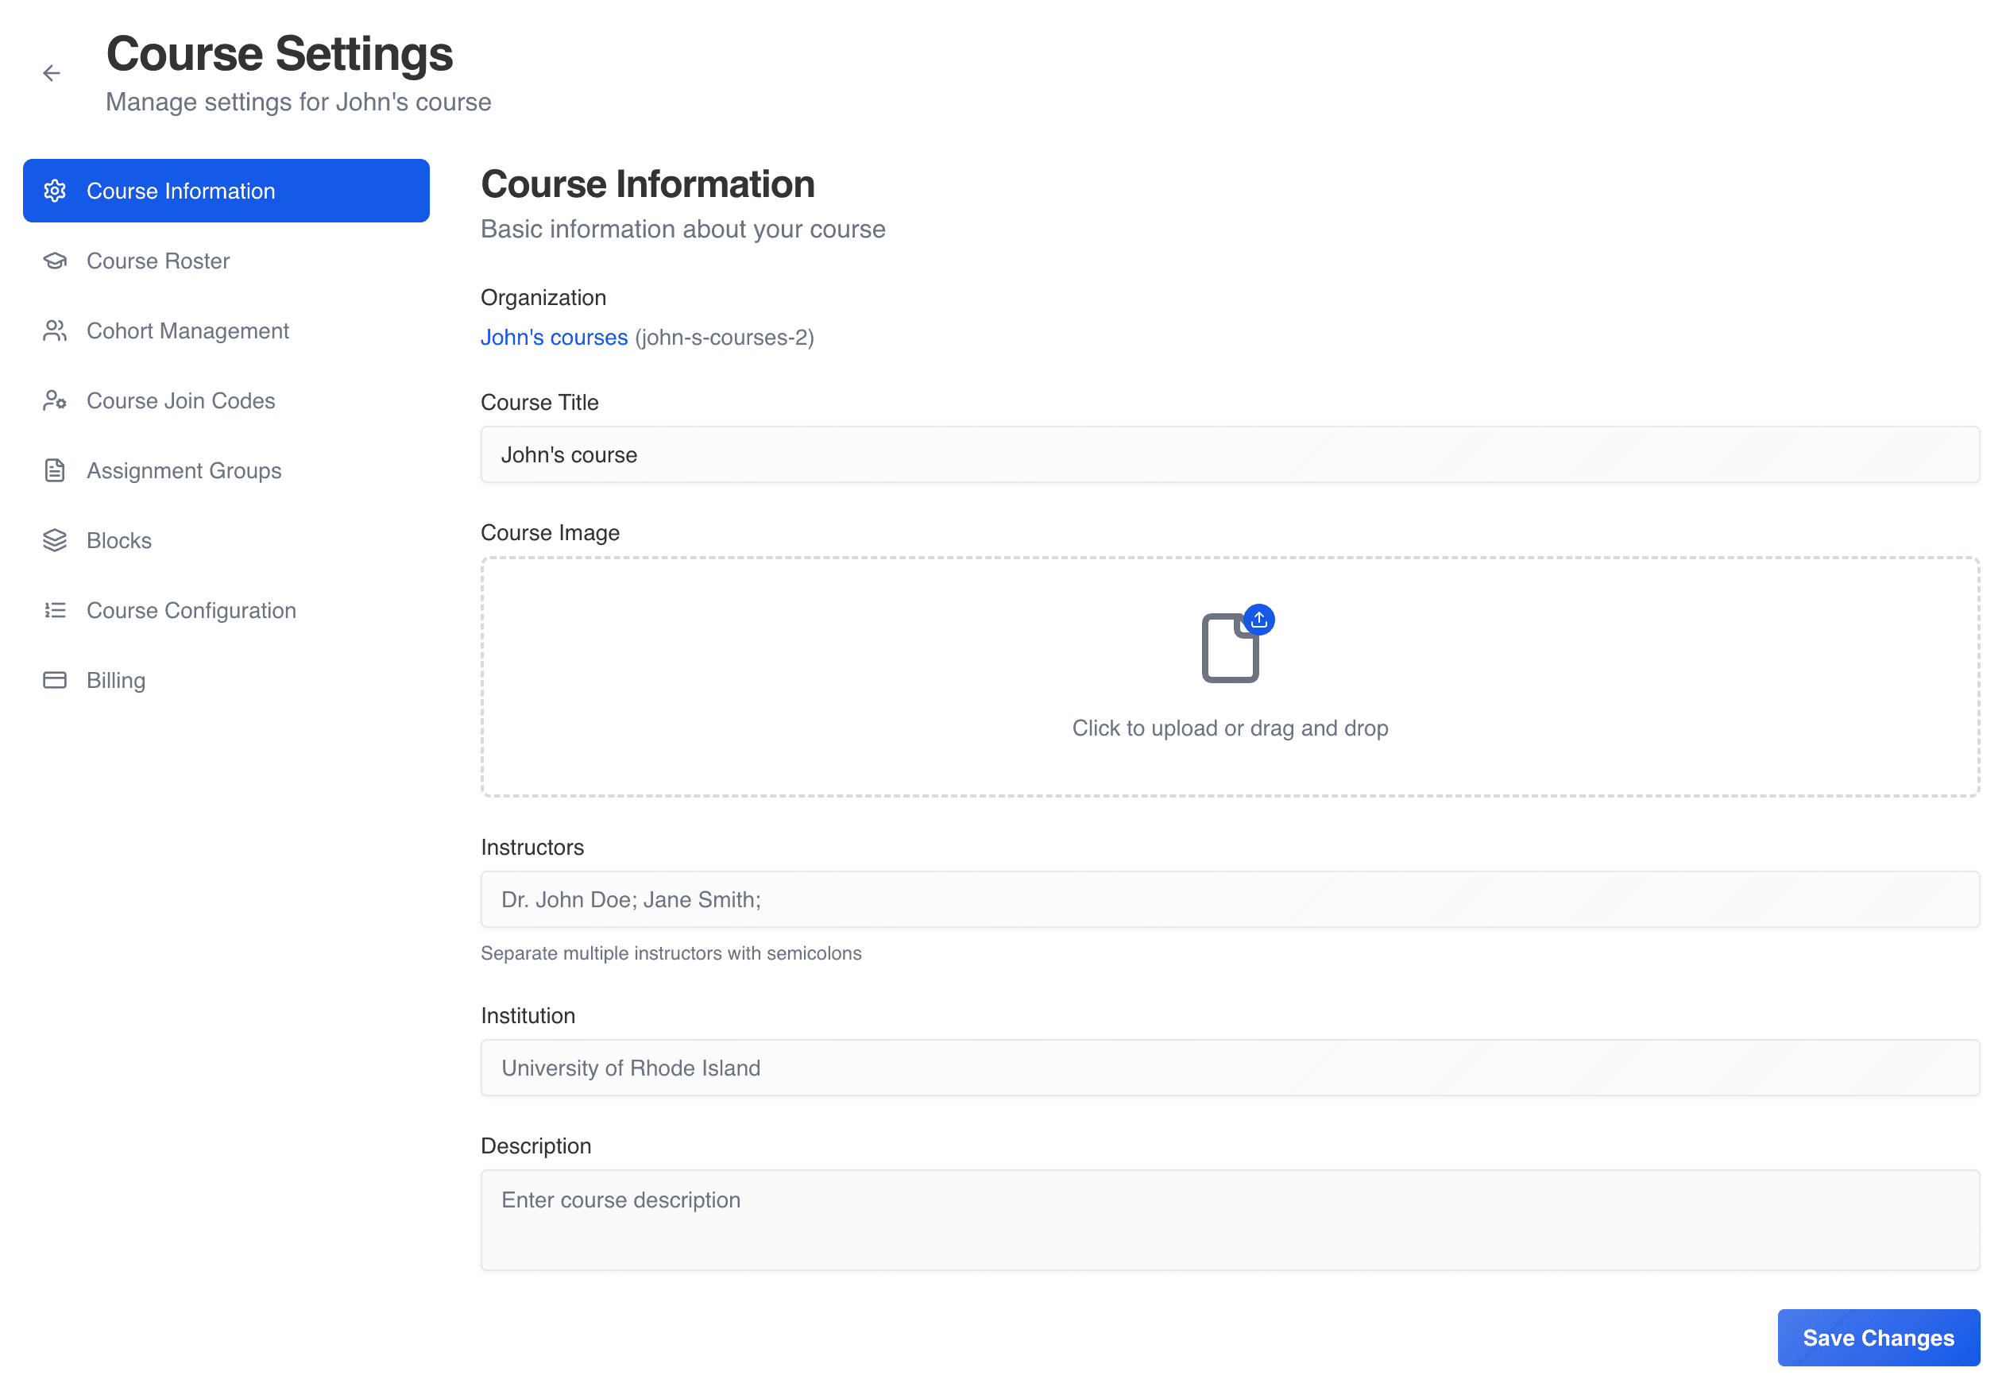Select Blocks in the sidebar
The height and width of the screenshot is (1387, 2010).
click(226, 540)
